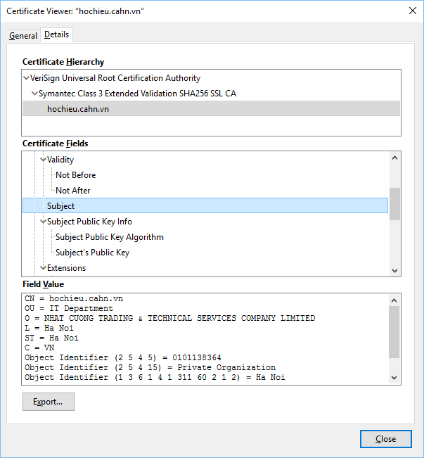Select Subject's Public Key field
Viewport: 424px width, 458px height.
[92, 253]
